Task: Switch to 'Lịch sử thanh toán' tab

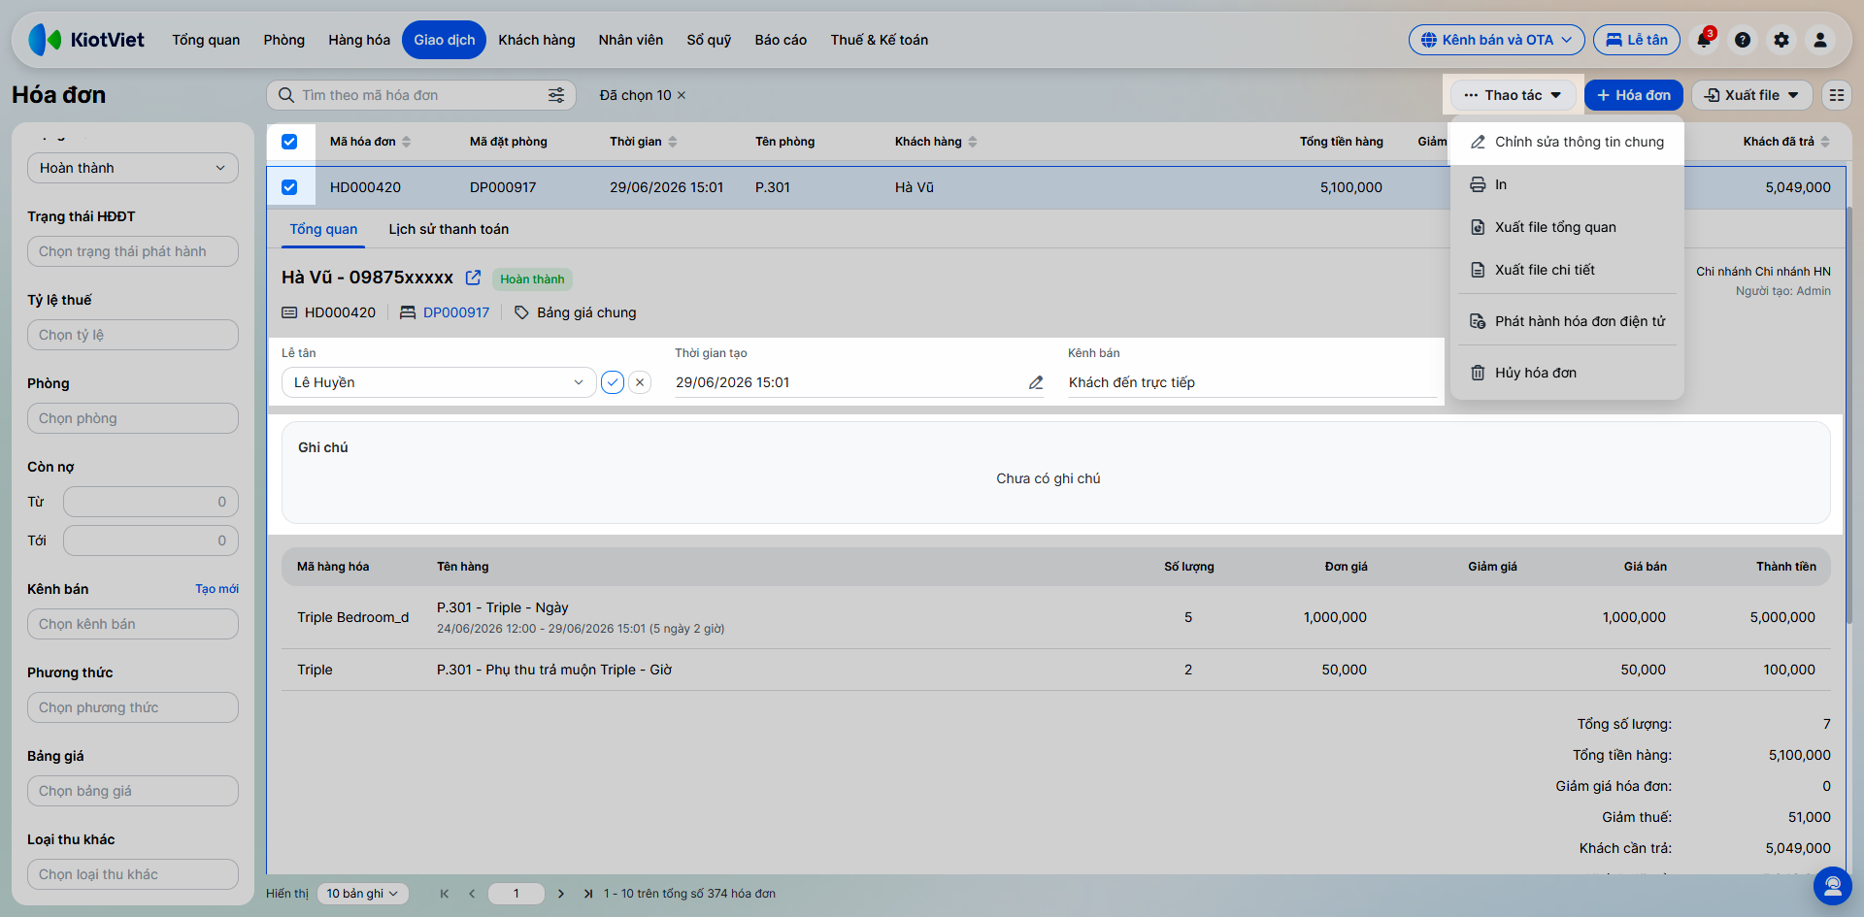Action: [x=449, y=229]
